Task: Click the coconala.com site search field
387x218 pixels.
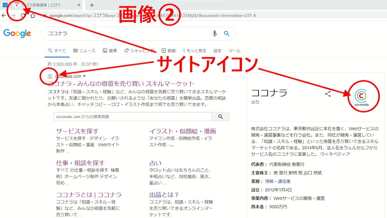Action: click(133, 117)
